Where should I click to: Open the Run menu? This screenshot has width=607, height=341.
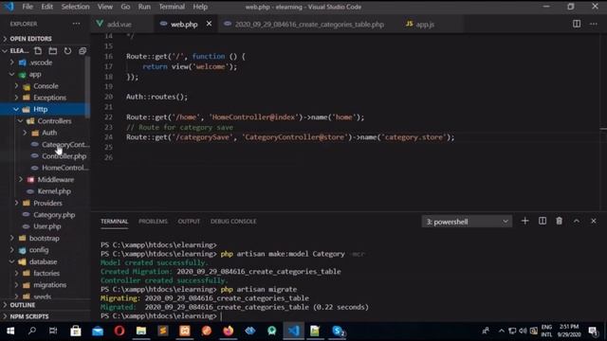click(x=144, y=7)
